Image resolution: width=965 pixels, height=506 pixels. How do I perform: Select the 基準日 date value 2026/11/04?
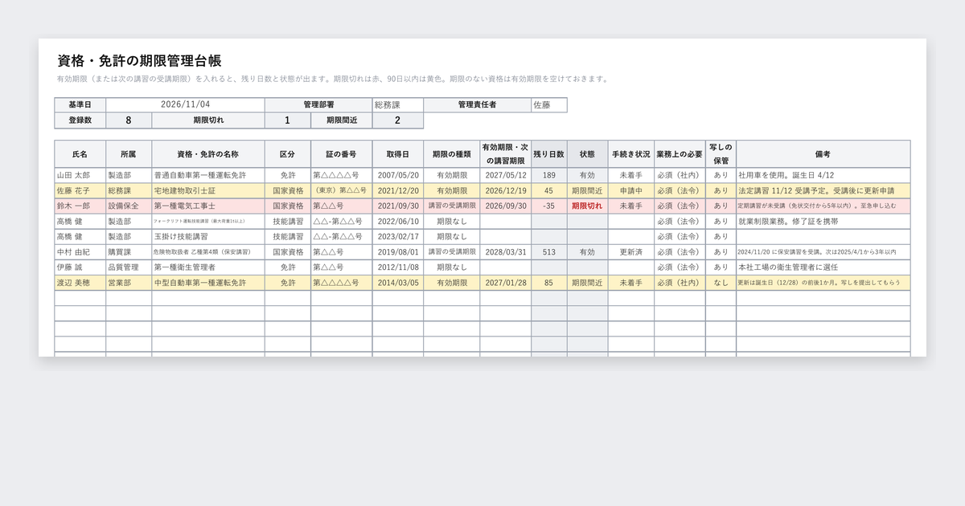click(x=185, y=105)
